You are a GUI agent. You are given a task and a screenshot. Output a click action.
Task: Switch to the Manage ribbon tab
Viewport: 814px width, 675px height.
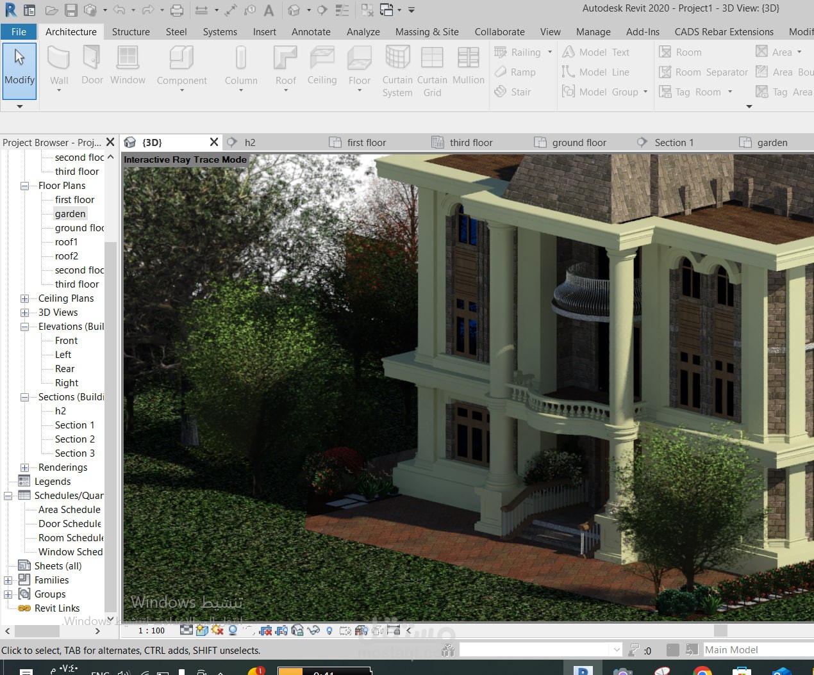(x=594, y=32)
